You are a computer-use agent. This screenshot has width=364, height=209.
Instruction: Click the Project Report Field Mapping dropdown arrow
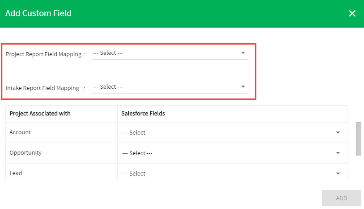pyautogui.click(x=243, y=53)
